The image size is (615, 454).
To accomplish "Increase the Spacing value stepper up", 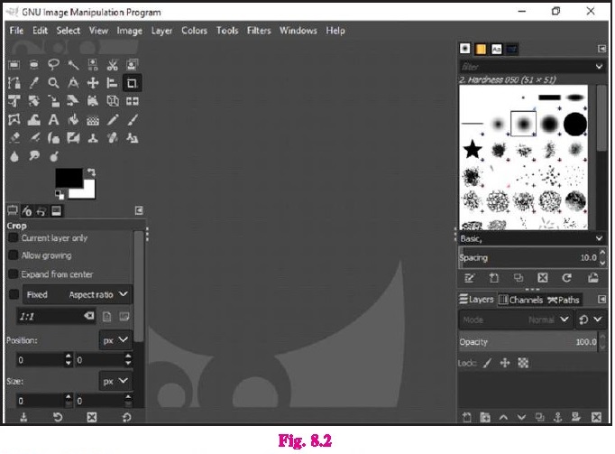I will [602, 253].
